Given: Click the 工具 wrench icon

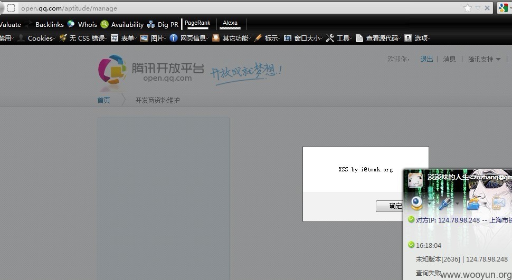Looking at the screenshot, I should [330, 38].
